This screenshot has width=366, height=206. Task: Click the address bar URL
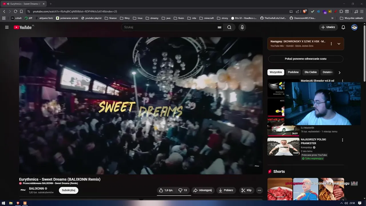coord(75,11)
